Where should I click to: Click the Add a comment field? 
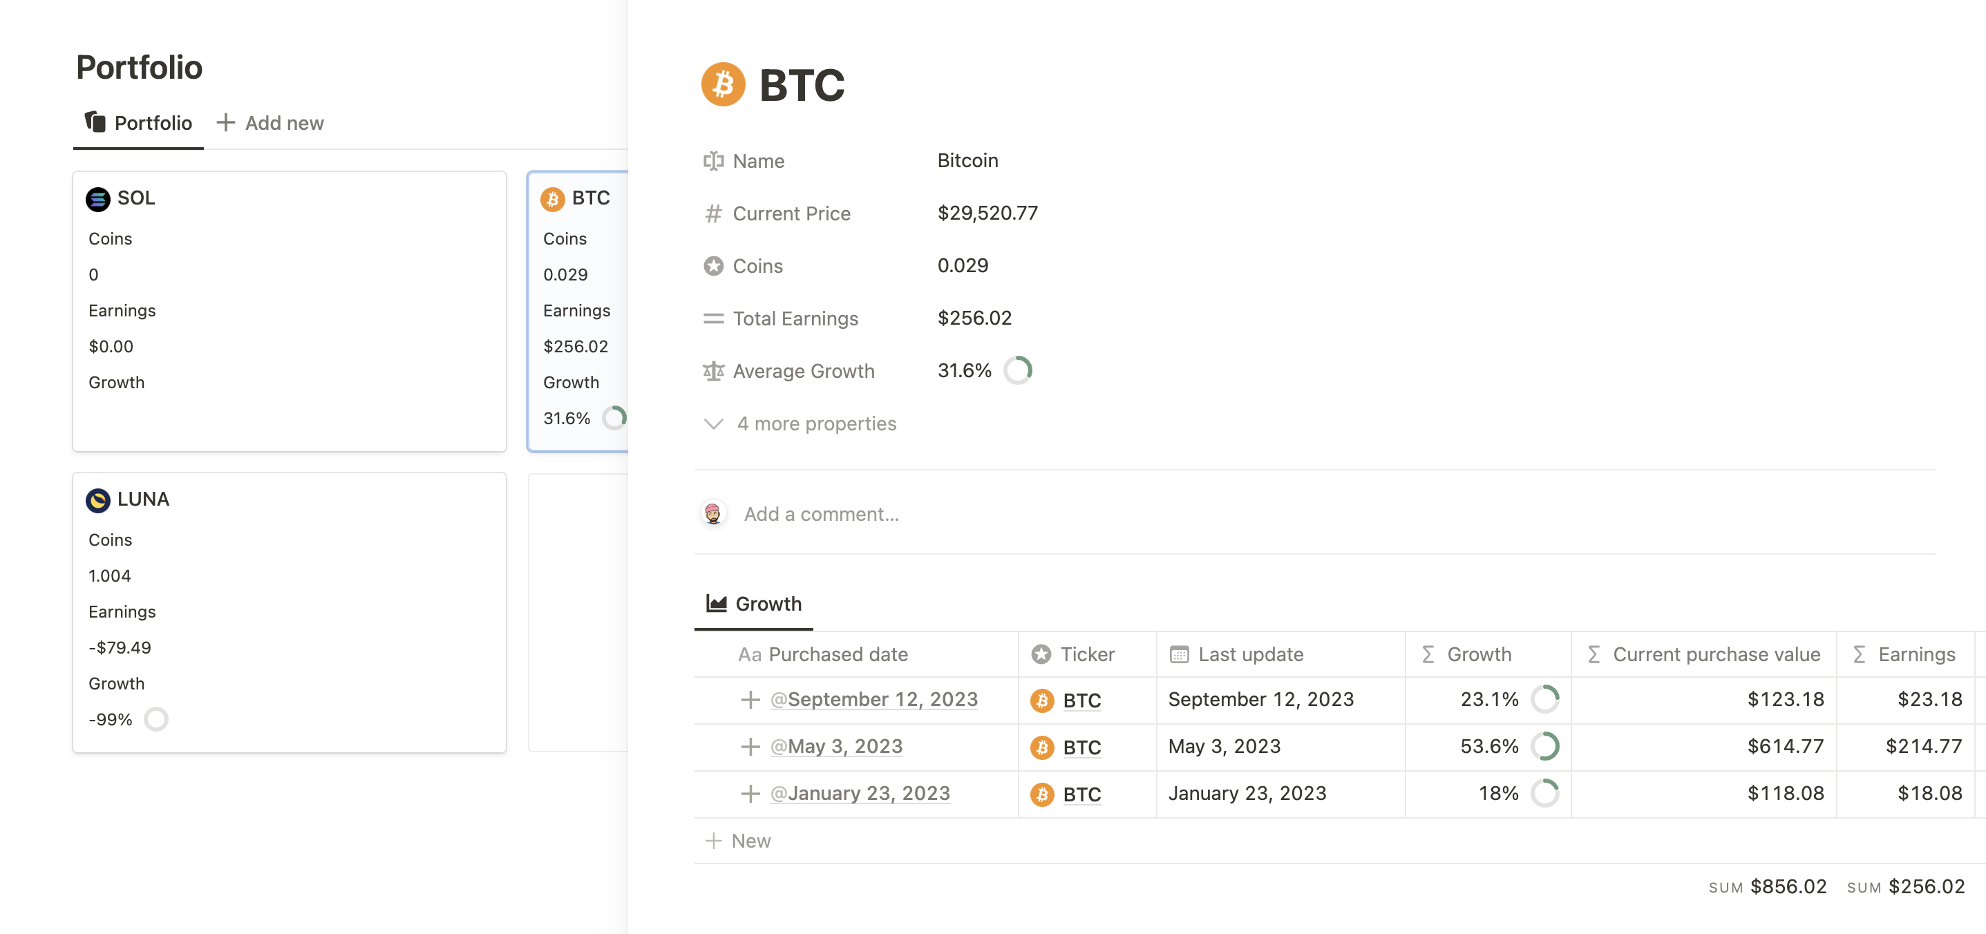click(x=821, y=513)
